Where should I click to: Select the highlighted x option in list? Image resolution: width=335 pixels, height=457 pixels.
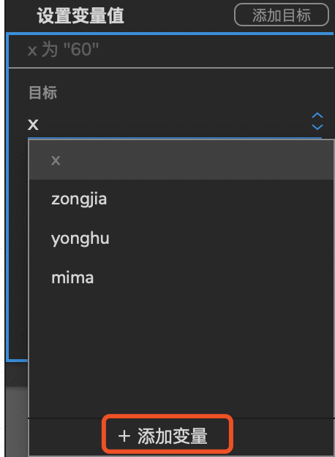pos(181,160)
